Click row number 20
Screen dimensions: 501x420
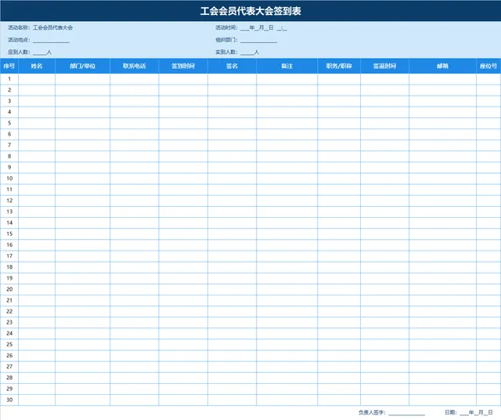tap(9, 289)
